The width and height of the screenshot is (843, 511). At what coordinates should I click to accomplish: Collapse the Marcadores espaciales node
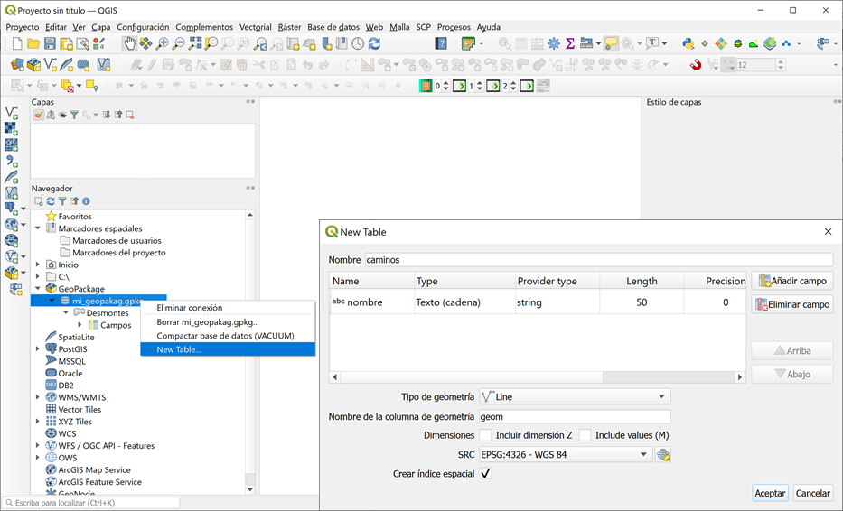coord(38,228)
